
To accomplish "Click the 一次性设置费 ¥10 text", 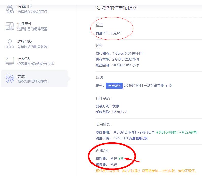I will click(x=158, y=86).
